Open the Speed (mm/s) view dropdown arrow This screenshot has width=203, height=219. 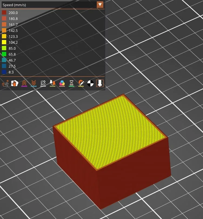point(100,5)
